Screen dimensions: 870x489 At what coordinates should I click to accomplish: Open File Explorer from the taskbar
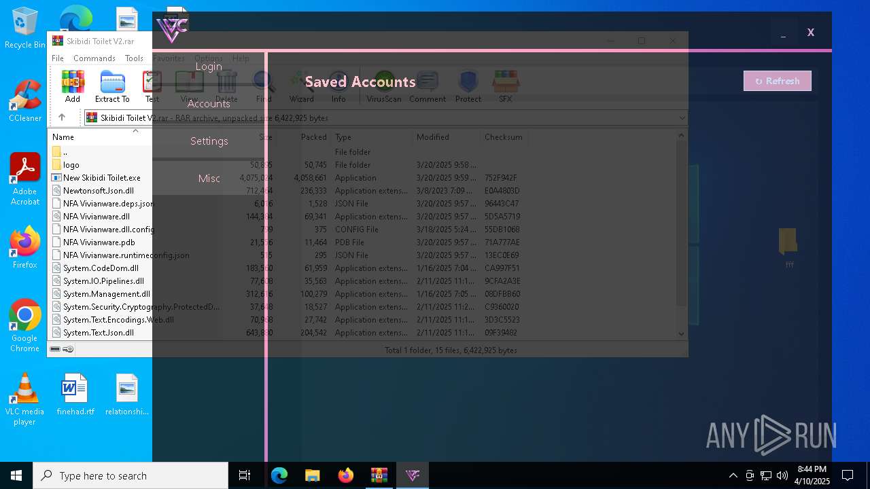[312, 475]
